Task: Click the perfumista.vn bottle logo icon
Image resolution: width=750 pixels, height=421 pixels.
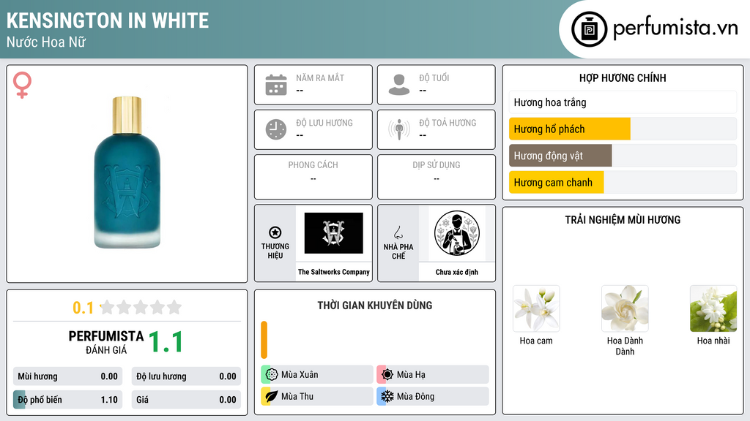Action: tap(589, 29)
